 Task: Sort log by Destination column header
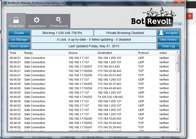point(116,53)
